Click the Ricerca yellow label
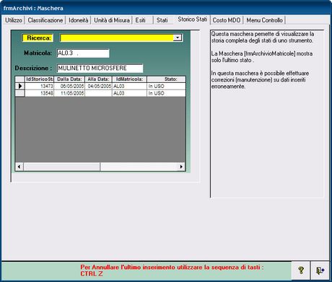The image size is (332, 282). point(38,38)
